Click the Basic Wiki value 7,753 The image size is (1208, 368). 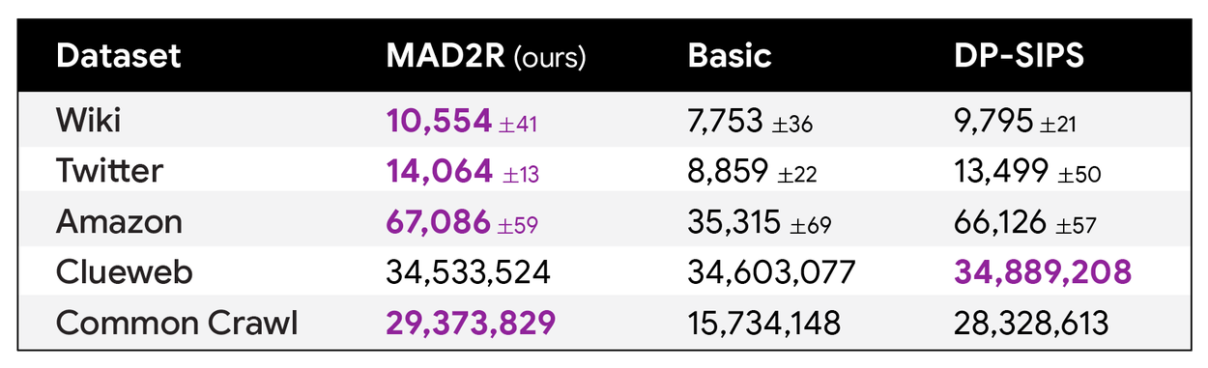pyautogui.click(x=727, y=121)
